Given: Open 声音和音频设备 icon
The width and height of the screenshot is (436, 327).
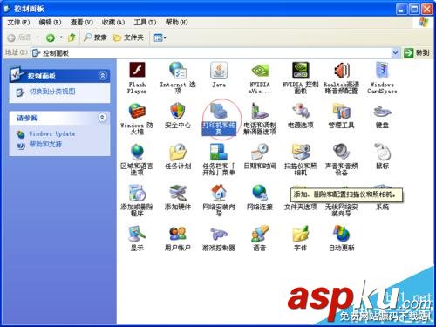Looking at the screenshot, I should pos(341,153).
